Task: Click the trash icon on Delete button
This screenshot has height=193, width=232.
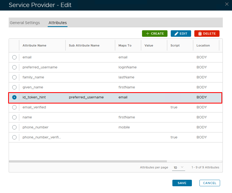Action: point(200,34)
